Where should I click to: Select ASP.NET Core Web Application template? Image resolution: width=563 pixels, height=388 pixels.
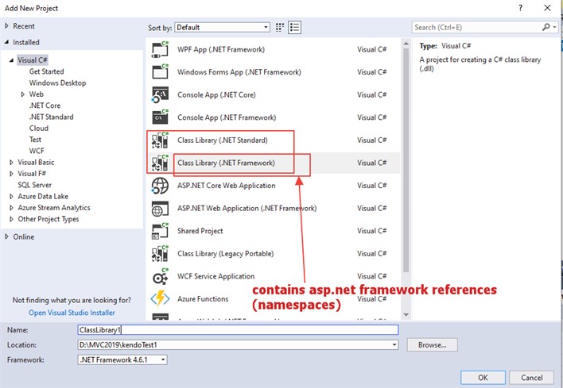coord(274,186)
